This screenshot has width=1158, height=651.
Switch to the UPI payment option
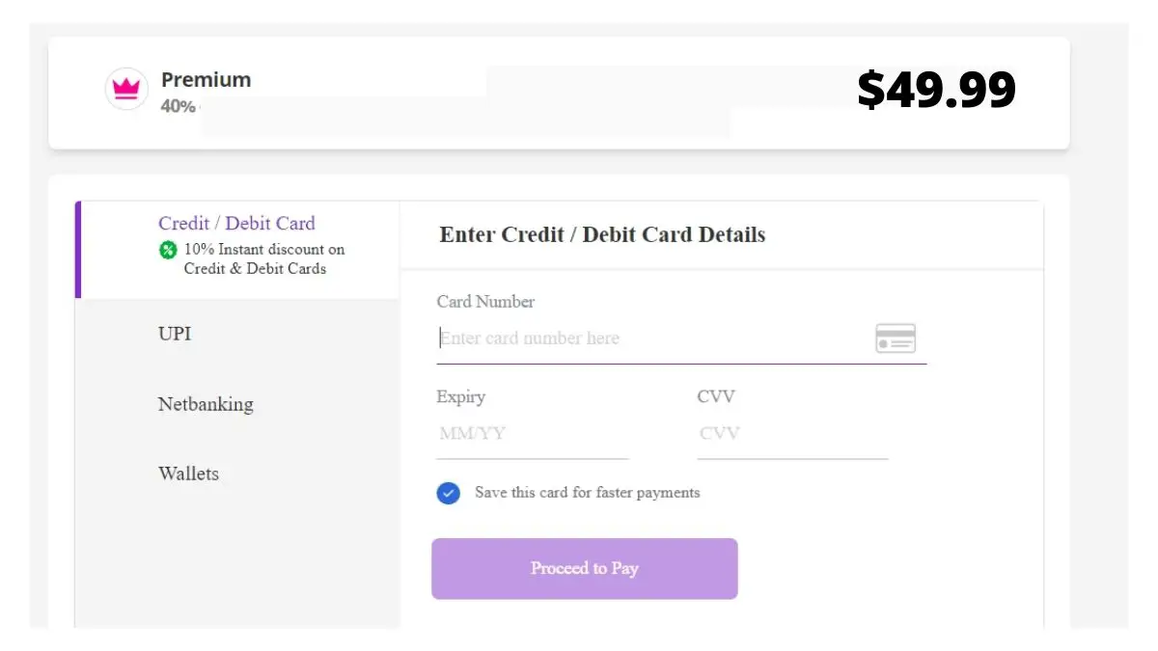coord(237,334)
